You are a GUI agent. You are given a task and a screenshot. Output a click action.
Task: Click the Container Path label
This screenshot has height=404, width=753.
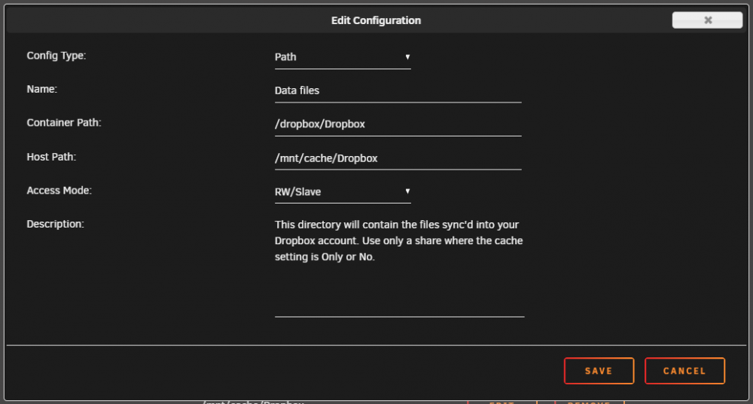[x=64, y=123]
